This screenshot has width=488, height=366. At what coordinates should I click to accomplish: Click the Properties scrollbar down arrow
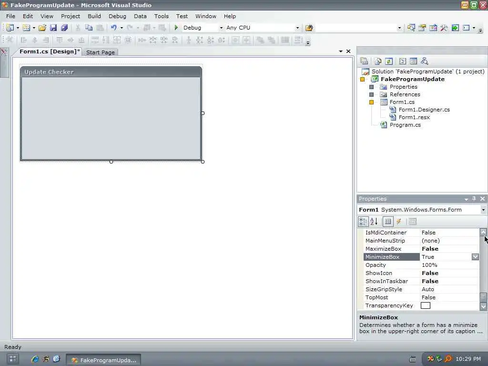coord(483,307)
